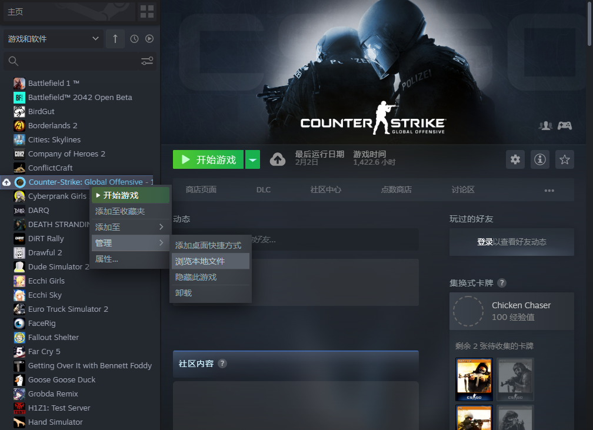The image size is (593, 430).
Task: Filter ready-to-play games with the play-circle icon
Action: click(149, 39)
